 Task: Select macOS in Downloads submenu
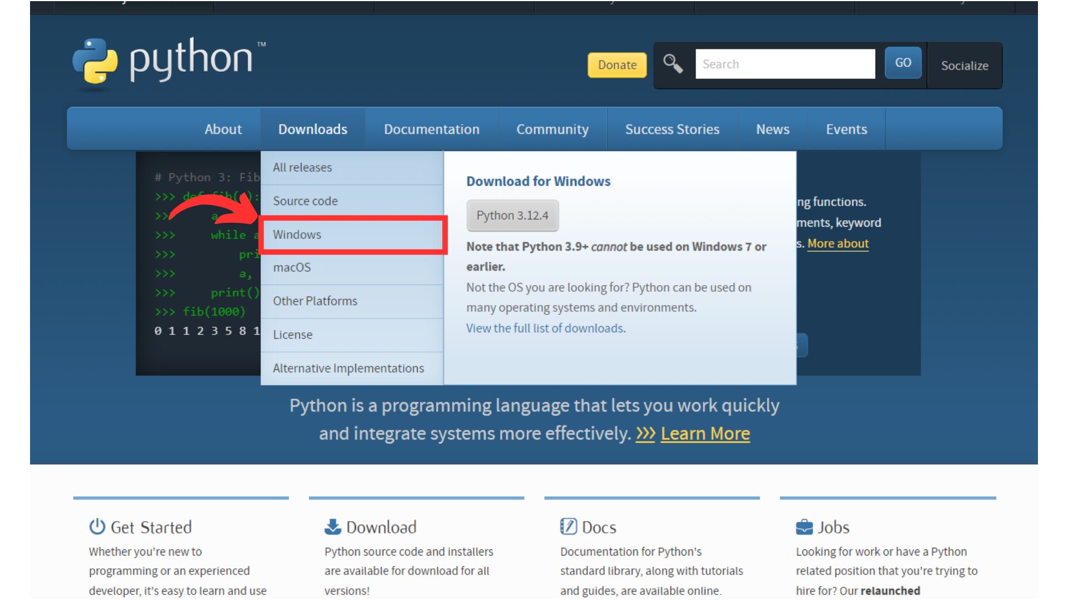292,267
